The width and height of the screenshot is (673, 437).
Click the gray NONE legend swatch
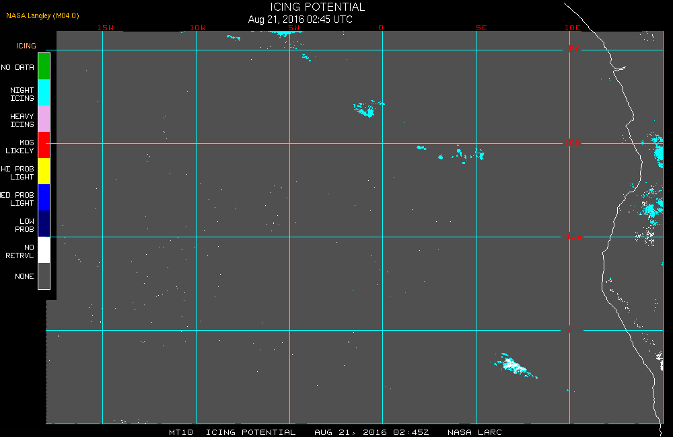pos(44,276)
